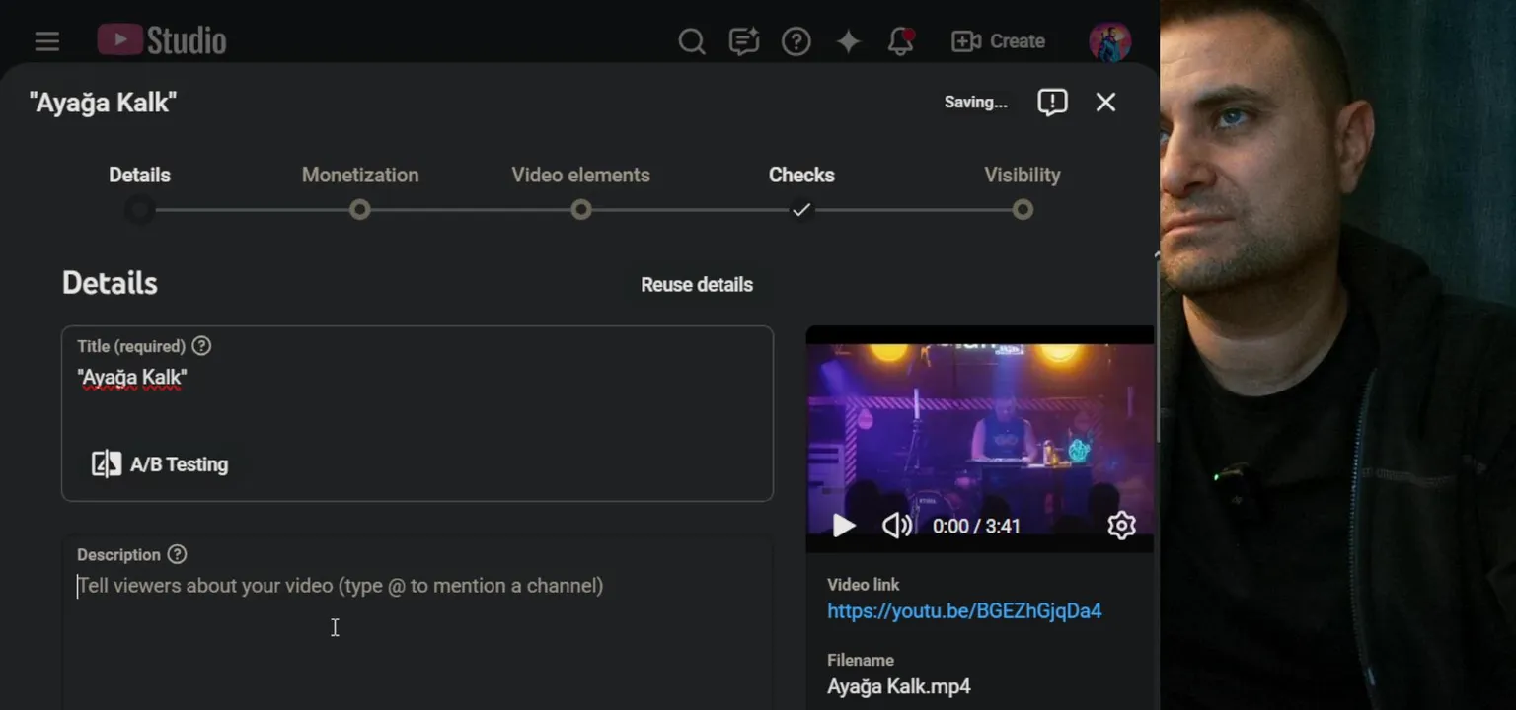
Task: Click the send feedback icon
Action: 1052,103
